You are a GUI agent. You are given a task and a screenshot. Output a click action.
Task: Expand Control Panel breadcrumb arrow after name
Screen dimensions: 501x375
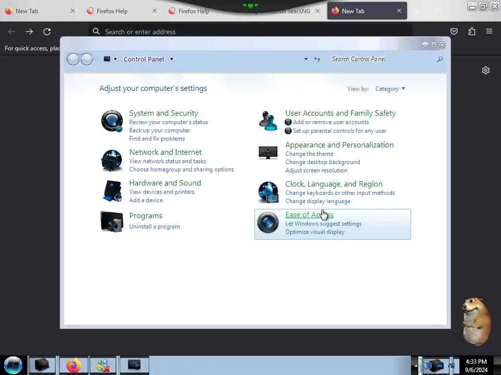(x=172, y=59)
